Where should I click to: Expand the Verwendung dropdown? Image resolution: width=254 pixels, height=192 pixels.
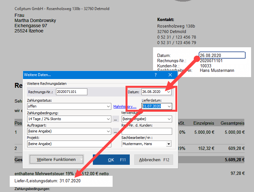pyautogui.click(x=169, y=119)
